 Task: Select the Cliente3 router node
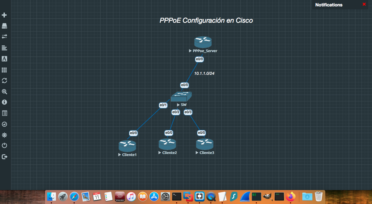[205, 143]
